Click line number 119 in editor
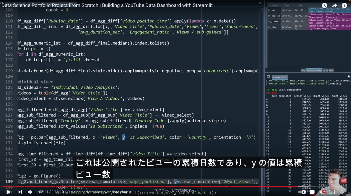Screen dimensions: 351x196 9,71
